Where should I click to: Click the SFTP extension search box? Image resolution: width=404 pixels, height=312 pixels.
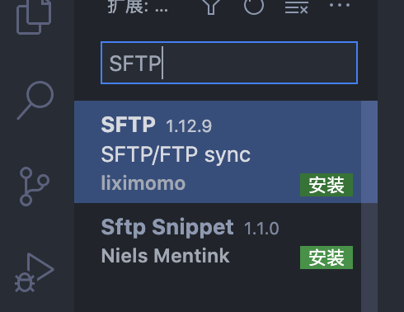(229, 63)
